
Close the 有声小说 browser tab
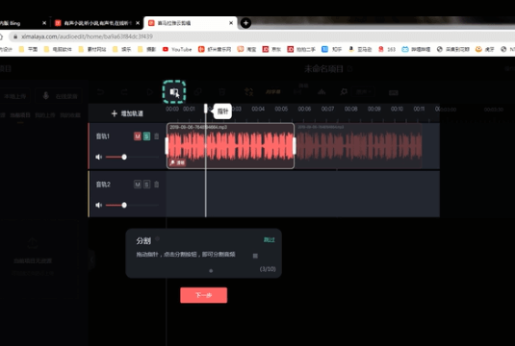point(138,23)
